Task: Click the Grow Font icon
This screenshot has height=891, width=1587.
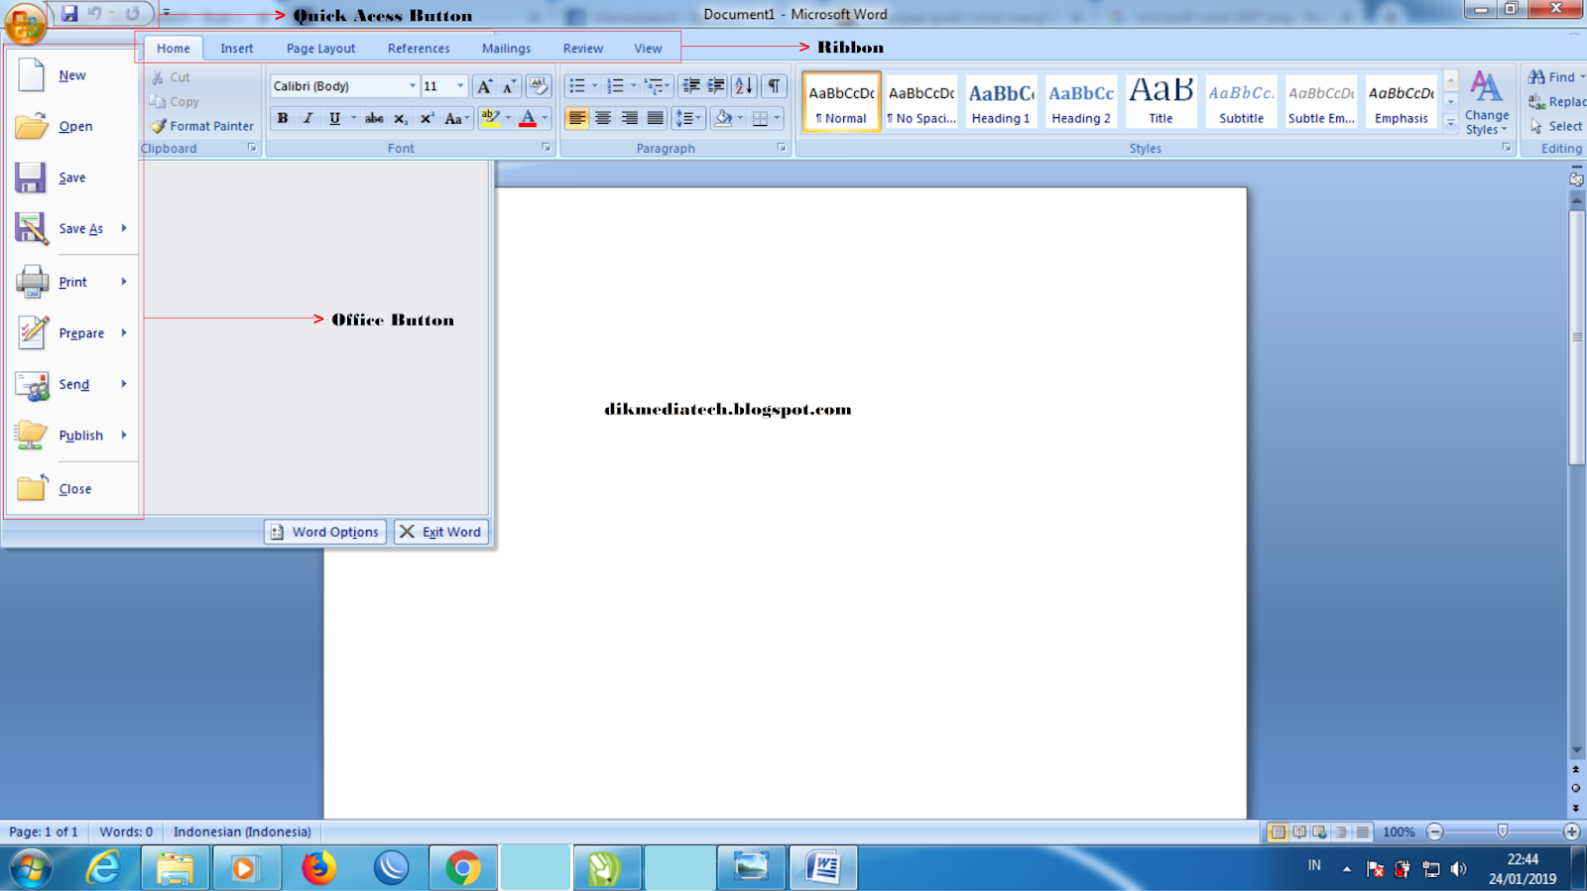Action: 484,86
